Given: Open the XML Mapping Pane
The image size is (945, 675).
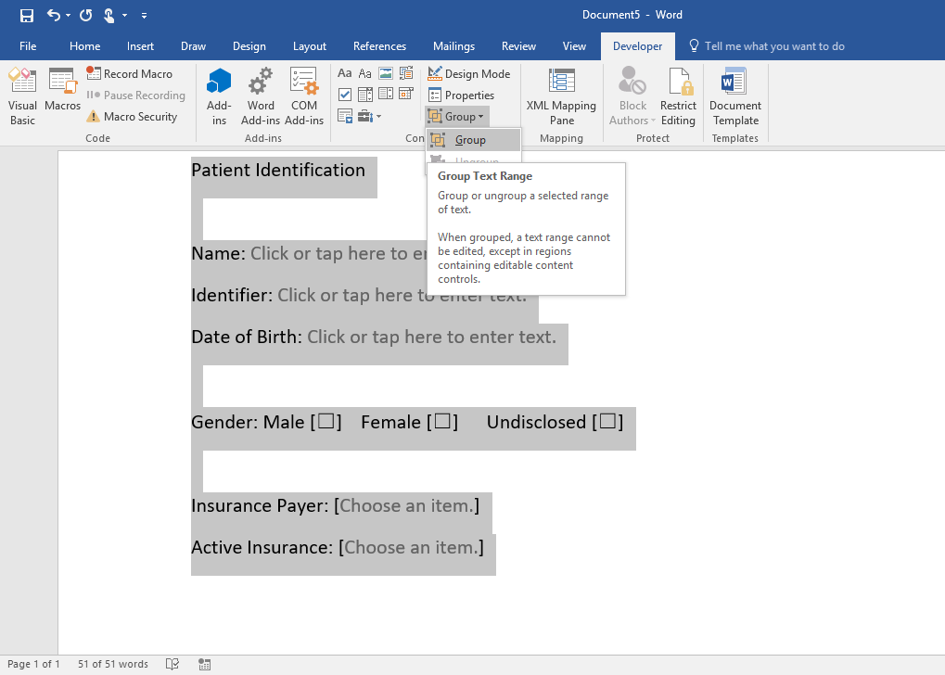Looking at the screenshot, I should 561,96.
